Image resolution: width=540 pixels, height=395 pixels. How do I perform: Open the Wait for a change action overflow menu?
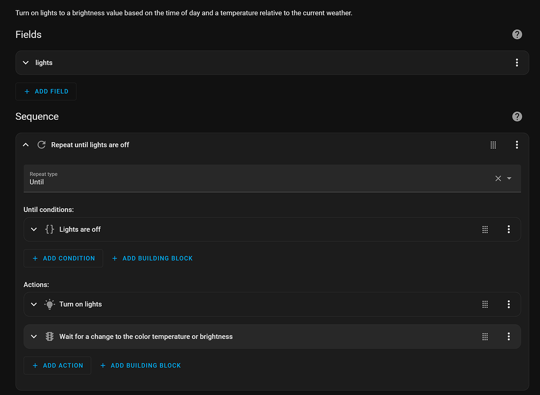(509, 336)
